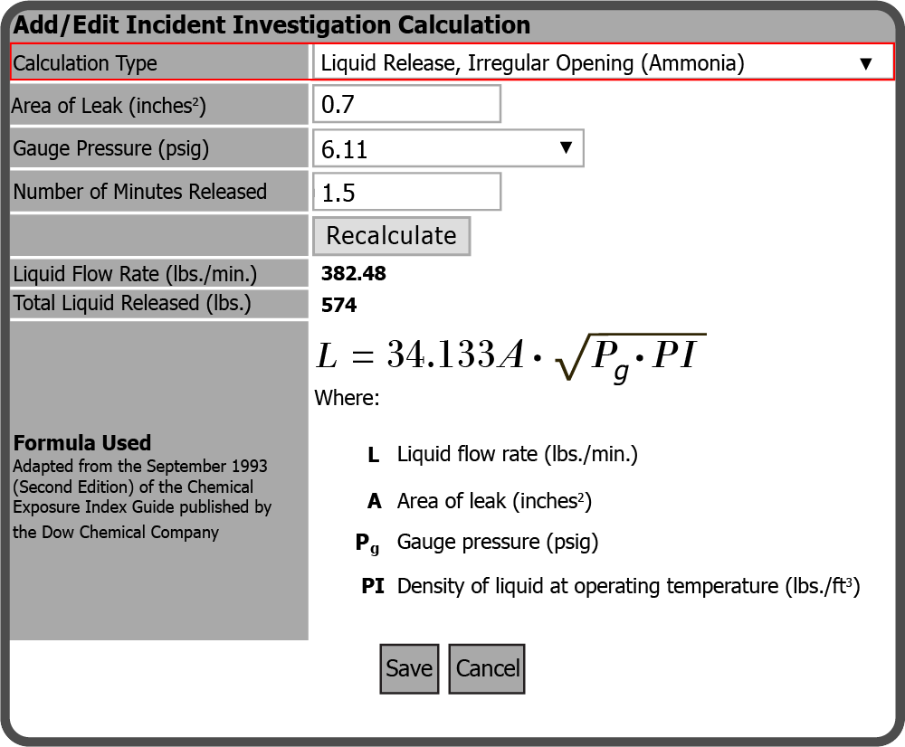Click the Area of Leak input field
Viewport: 905px width, 747px height.
406,104
